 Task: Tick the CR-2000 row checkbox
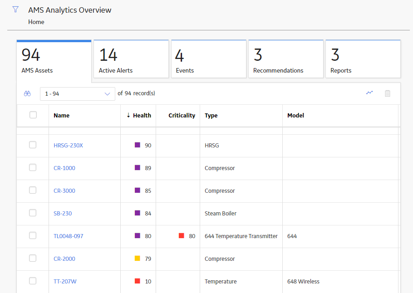click(x=33, y=258)
